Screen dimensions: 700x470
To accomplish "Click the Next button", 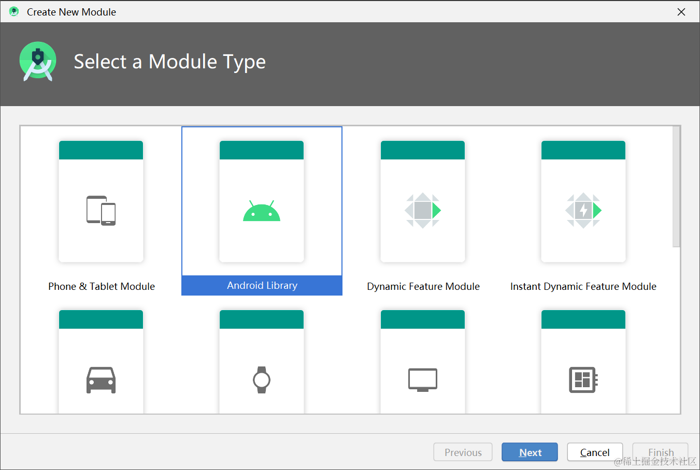I will 530,452.
